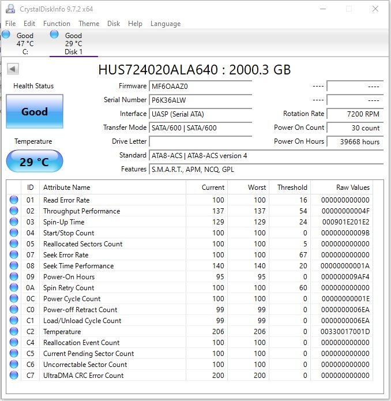Click the Transfer Mode field SATA/600
The height and width of the screenshot is (401, 391).
(x=200, y=128)
